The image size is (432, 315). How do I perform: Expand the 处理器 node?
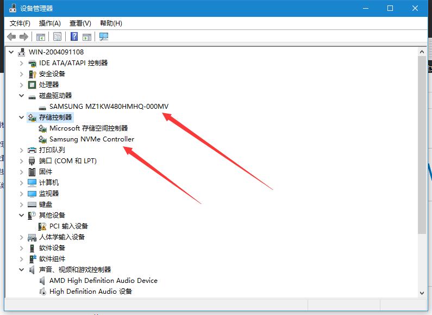pyautogui.click(x=22, y=85)
